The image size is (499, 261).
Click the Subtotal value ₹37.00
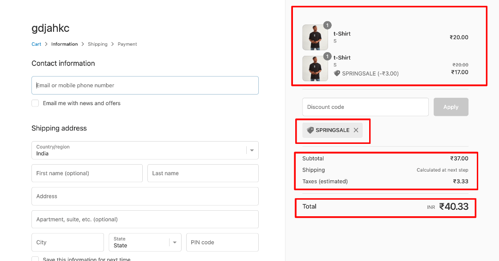(x=459, y=159)
